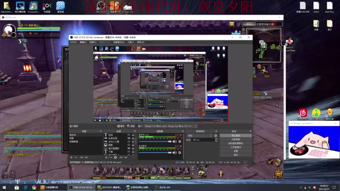Image resolution: width=340 pixels, height=191 pixels.
Task: Toggle eye of second source (永恒无间)
Action: pos(129,138)
